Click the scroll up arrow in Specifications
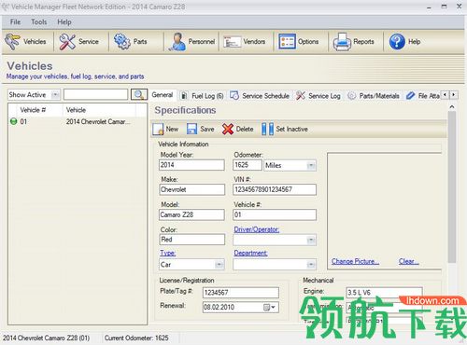Image resolution: width=467 pixels, height=345 pixels. pos(452,106)
